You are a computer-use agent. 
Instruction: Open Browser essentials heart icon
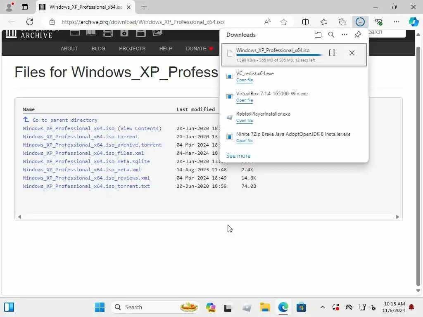378,22
